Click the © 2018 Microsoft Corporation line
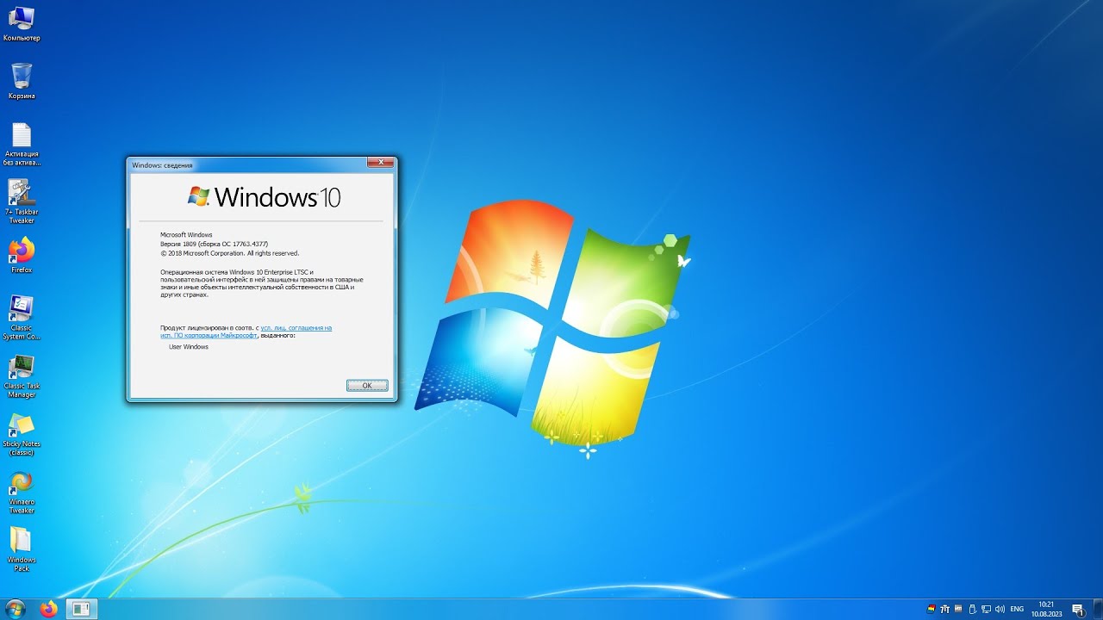 229,253
